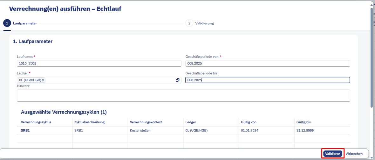Click the Zyklusbeschreibung column header
Image resolution: width=375 pixels, height=160 pixels.
89,122
